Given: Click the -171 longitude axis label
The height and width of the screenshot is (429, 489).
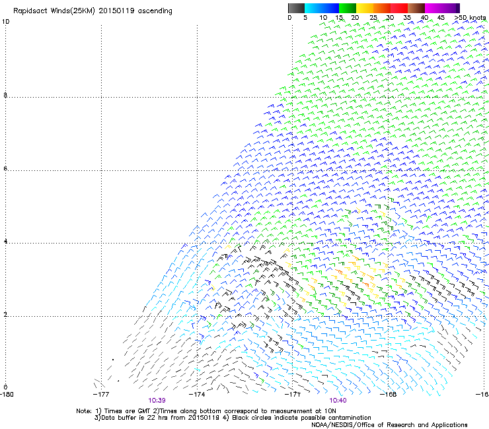Looking at the screenshot, I should pos(293,394).
